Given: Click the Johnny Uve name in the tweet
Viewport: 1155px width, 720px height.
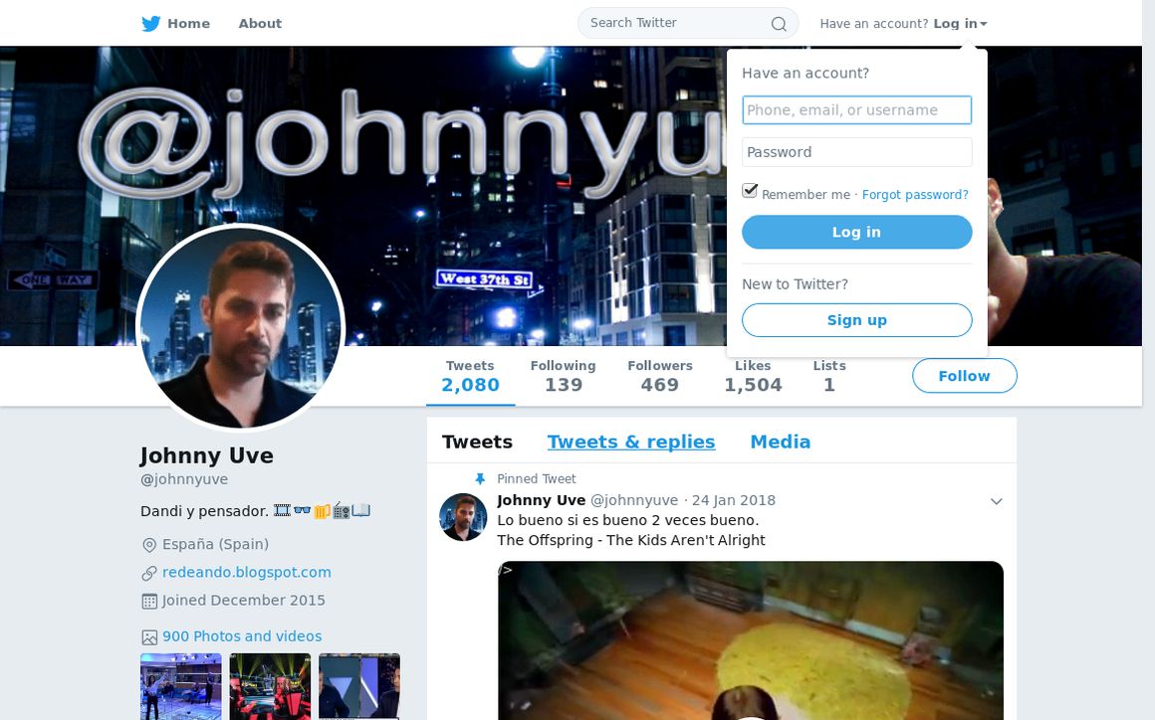Looking at the screenshot, I should tap(542, 500).
